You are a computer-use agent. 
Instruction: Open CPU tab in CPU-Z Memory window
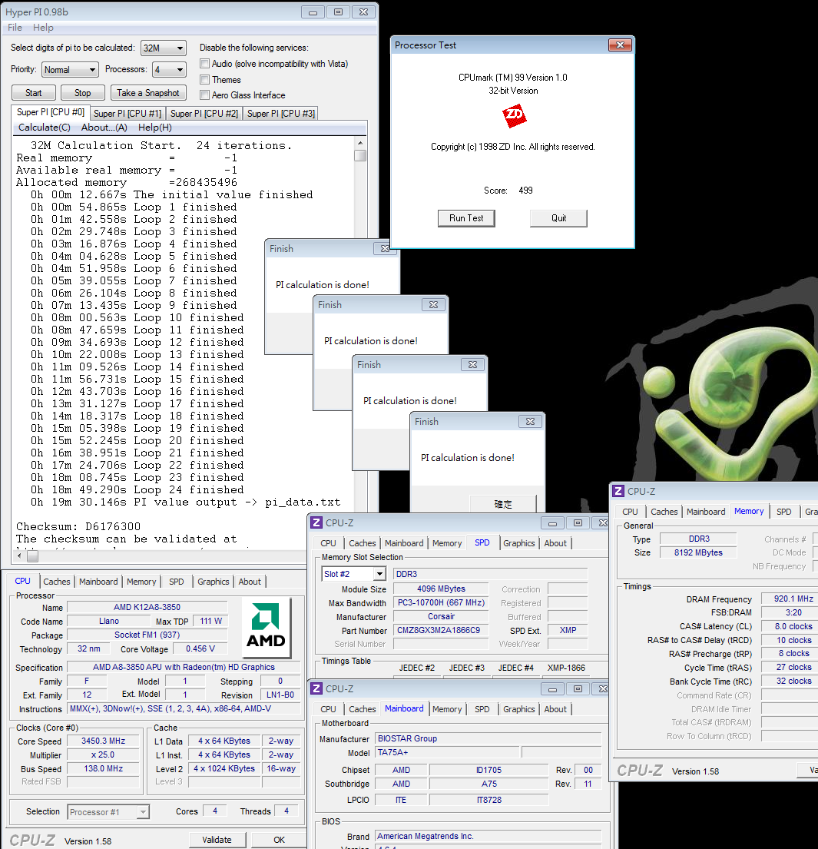click(x=630, y=512)
